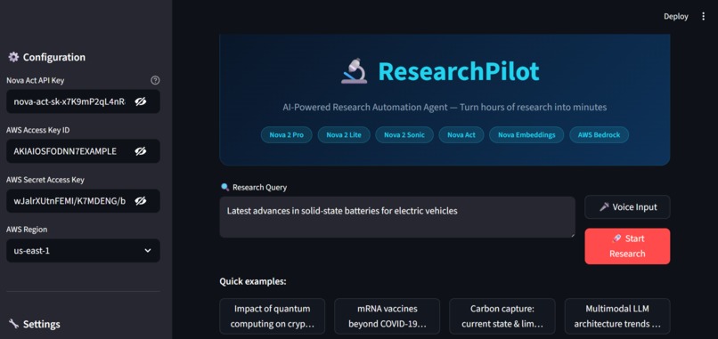Open the three-dot main menu
This screenshot has height=339, width=718.
pos(704,17)
